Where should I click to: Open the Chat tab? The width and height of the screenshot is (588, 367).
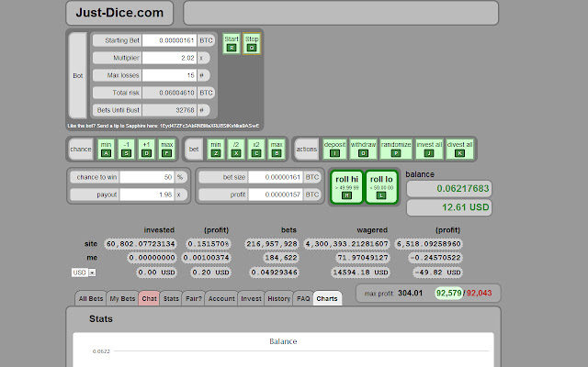click(x=149, y=298)
